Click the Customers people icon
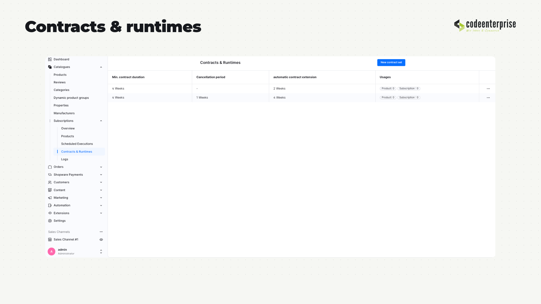Image resolution: width=541 pixels, height=304 pixels. point(50,182)
